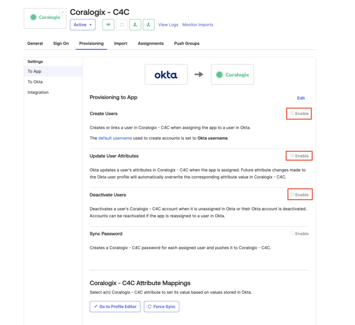The width and height of the screenshot is (355, 325).
Task: Open the Assignments tab
Action: click(151, 43)
